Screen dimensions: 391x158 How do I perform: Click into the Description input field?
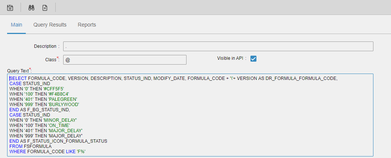(x=218, y=46)
